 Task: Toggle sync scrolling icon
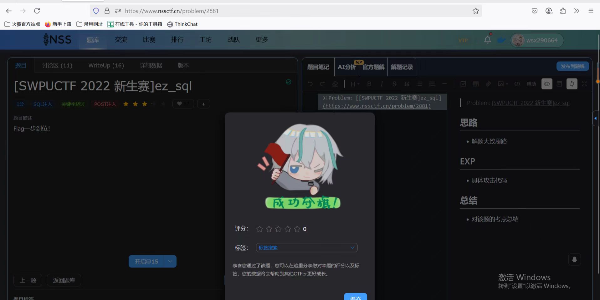click(x=572, y=84)
